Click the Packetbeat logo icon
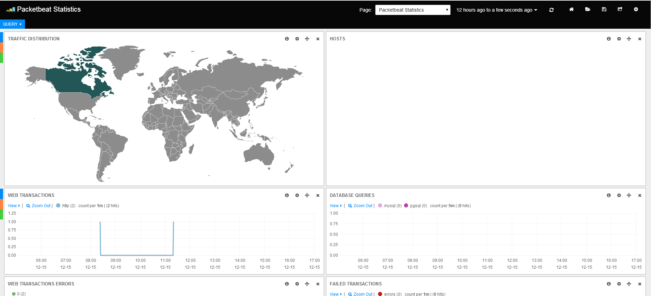 click(x=11, y=10)
